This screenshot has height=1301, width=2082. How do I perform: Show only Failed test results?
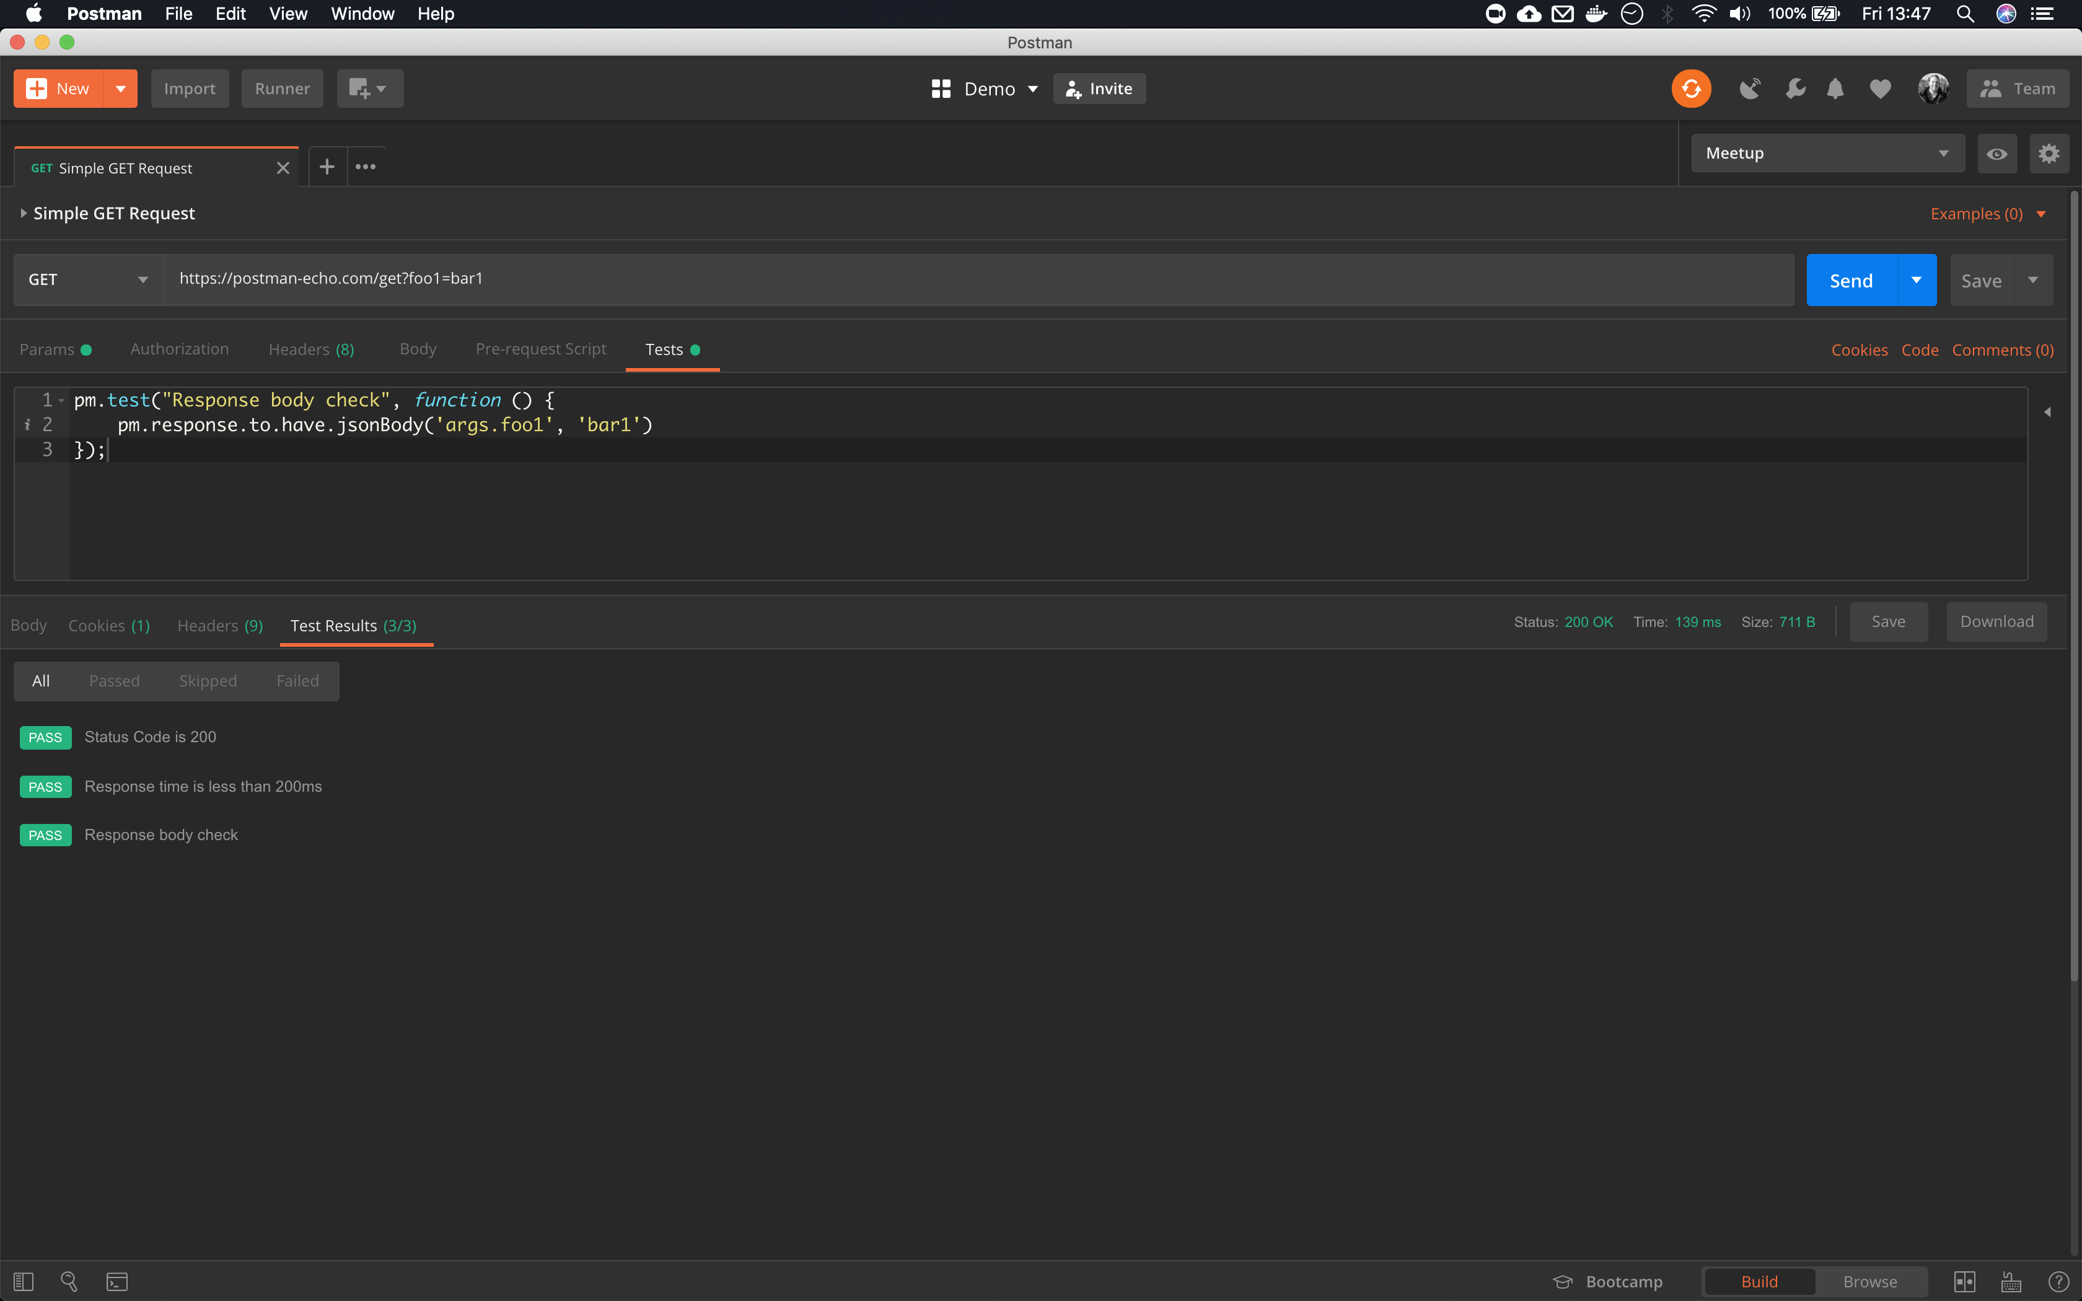[297, 680]
